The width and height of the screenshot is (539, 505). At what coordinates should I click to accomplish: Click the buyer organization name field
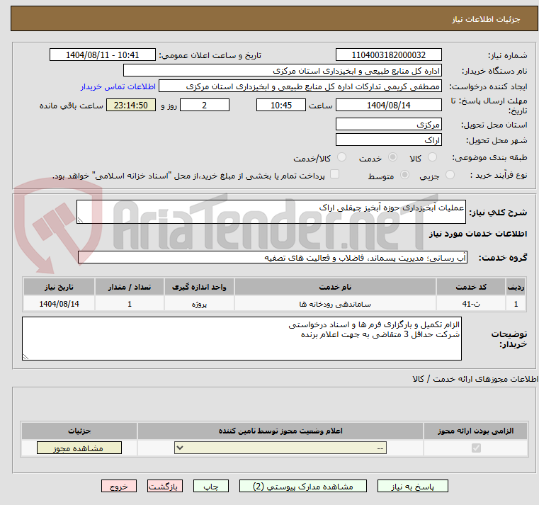click(x=282, y=71)
